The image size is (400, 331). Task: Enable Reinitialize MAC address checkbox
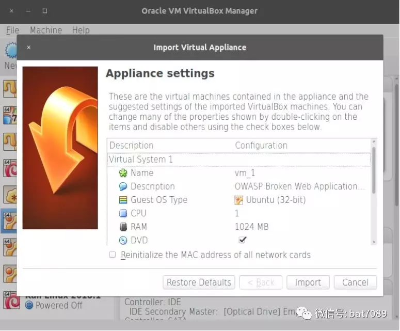tap(113, 255)
